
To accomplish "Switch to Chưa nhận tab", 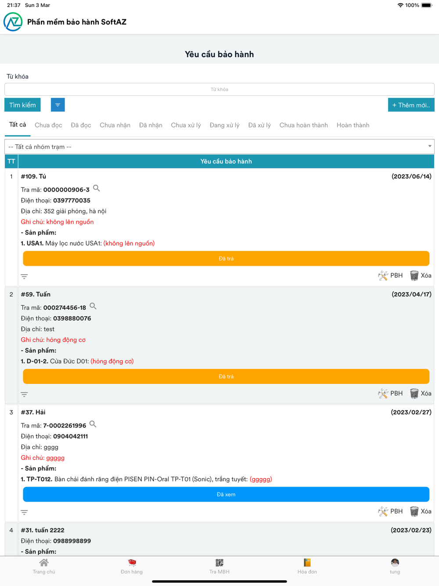I will (115, 125).
